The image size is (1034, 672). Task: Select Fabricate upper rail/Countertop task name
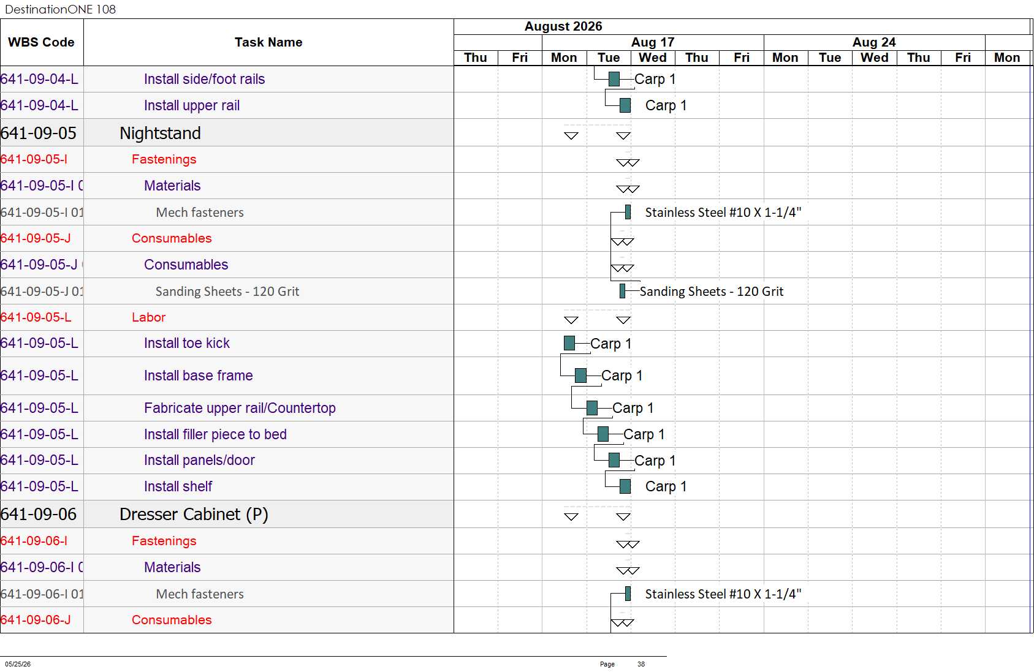pyautogui.click(x=240, y=408)
